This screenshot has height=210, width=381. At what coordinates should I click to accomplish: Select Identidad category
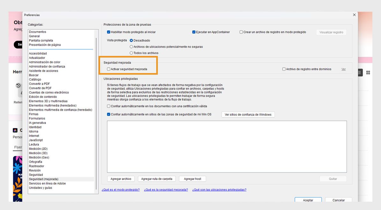pyautogui.click(x=35, y=127)
